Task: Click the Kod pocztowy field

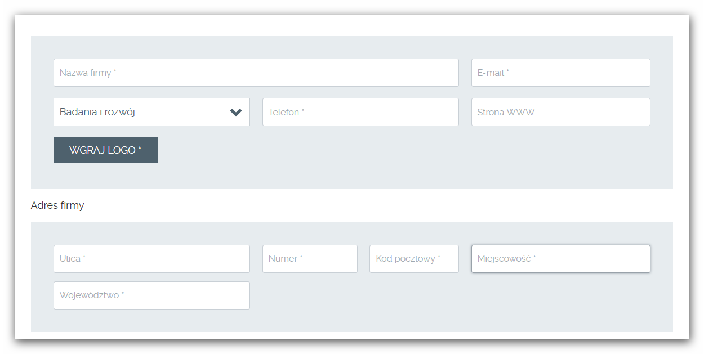Action: pos(414,259)
